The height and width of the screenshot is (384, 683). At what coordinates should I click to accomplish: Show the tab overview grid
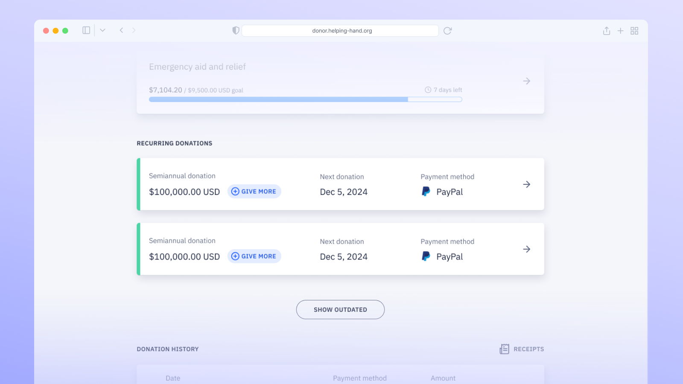[634, 31]
